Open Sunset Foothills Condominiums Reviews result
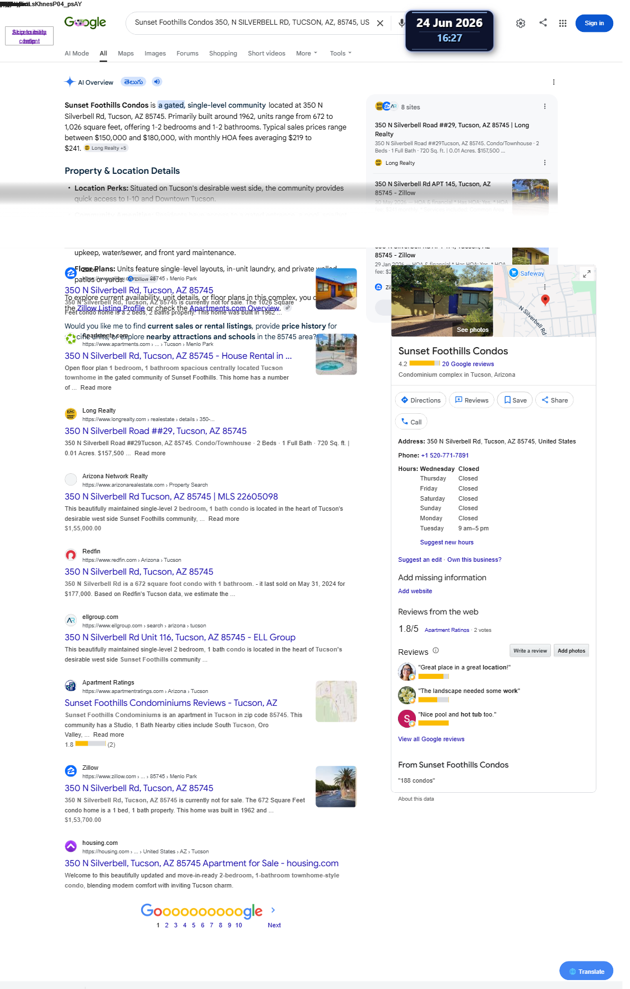The height and width of the screenshot is (989, 630). [x=171, y=703]
